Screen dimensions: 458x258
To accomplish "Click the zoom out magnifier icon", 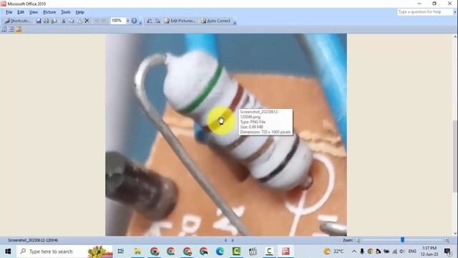I will tap(358, 240).
